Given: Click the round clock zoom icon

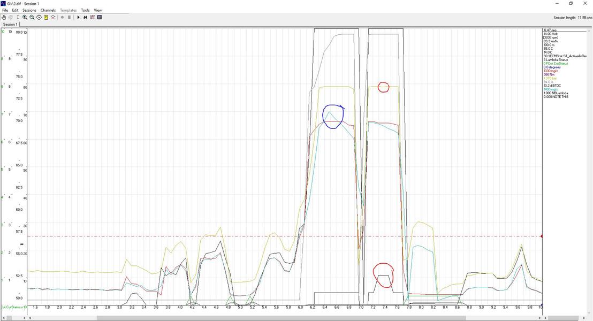Looking at the screenshot, I should click(x=39, y=18).
